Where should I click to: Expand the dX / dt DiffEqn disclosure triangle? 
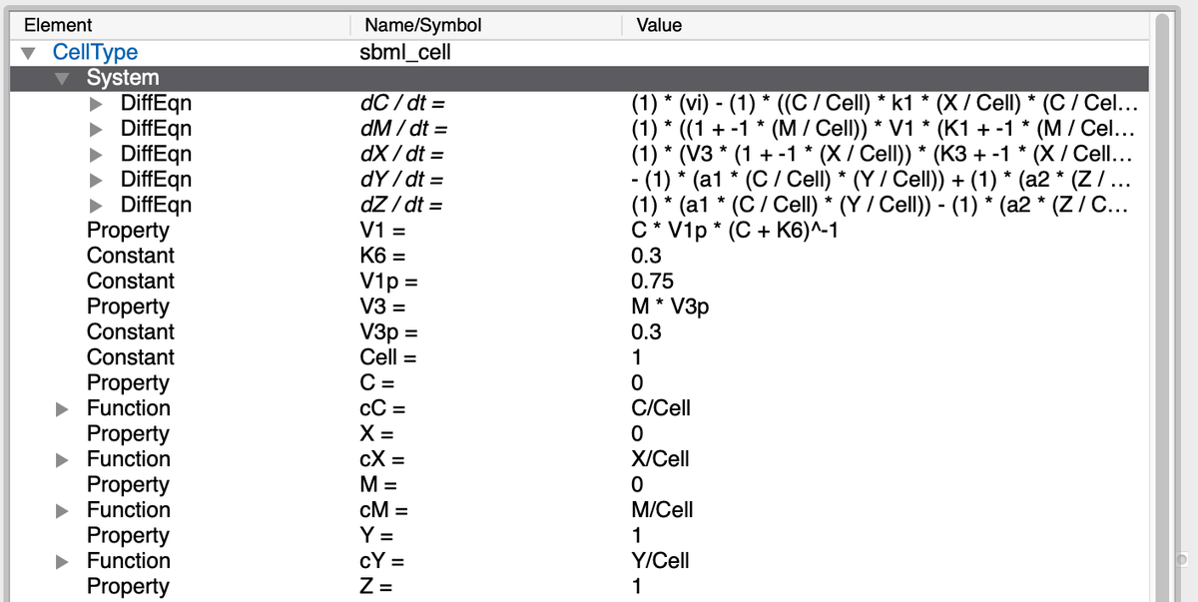pos(97,154)
